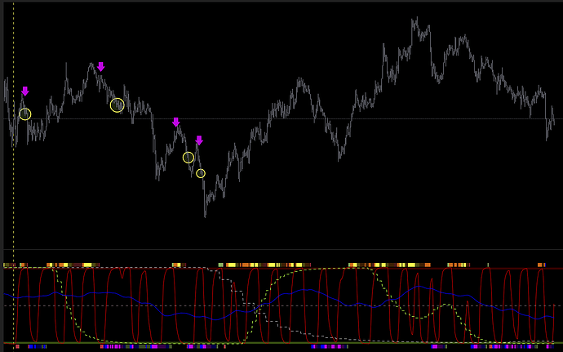Click the leftmost magenta down arrow
Viewport: 563px width, 352px height.
pyautogui.click(x=24, y=91)
